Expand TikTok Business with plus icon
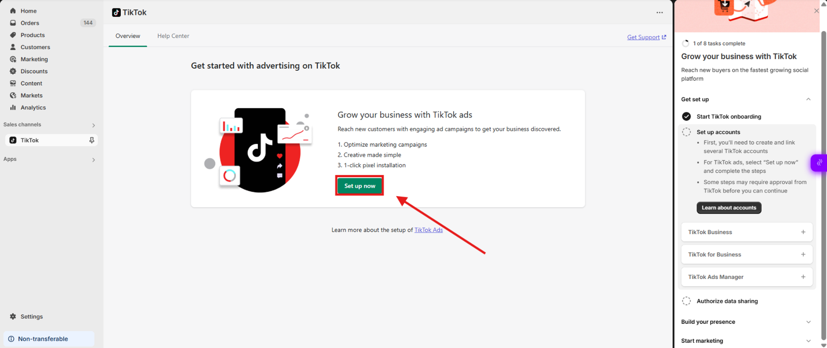The height and width of the screenshot is (348, 827). [803, 232]
